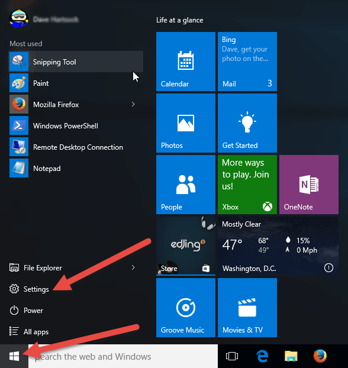This screenshot has width=348, height=368.
Task: Click the Snipping Tool label
Action: click(54, 62)
